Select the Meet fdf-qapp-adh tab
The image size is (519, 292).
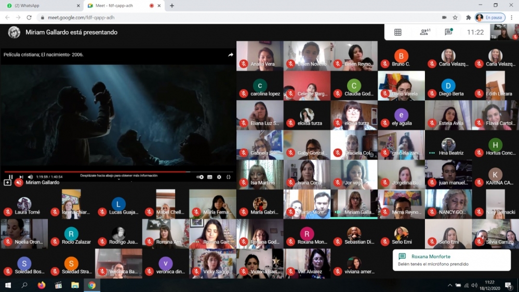[124, 6]
